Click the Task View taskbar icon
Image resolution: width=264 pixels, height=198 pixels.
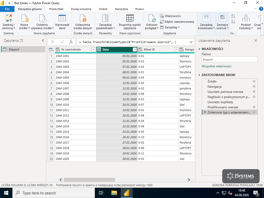pos(101,193)
